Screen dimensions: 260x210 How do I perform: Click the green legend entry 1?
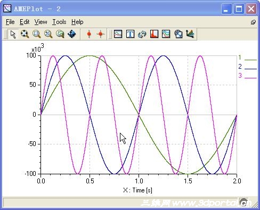(248, 58)
